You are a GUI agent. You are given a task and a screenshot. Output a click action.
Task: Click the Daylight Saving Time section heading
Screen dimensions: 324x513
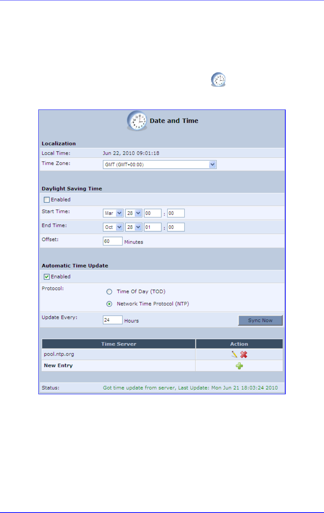pyautogui.click(x=72, y=189)
